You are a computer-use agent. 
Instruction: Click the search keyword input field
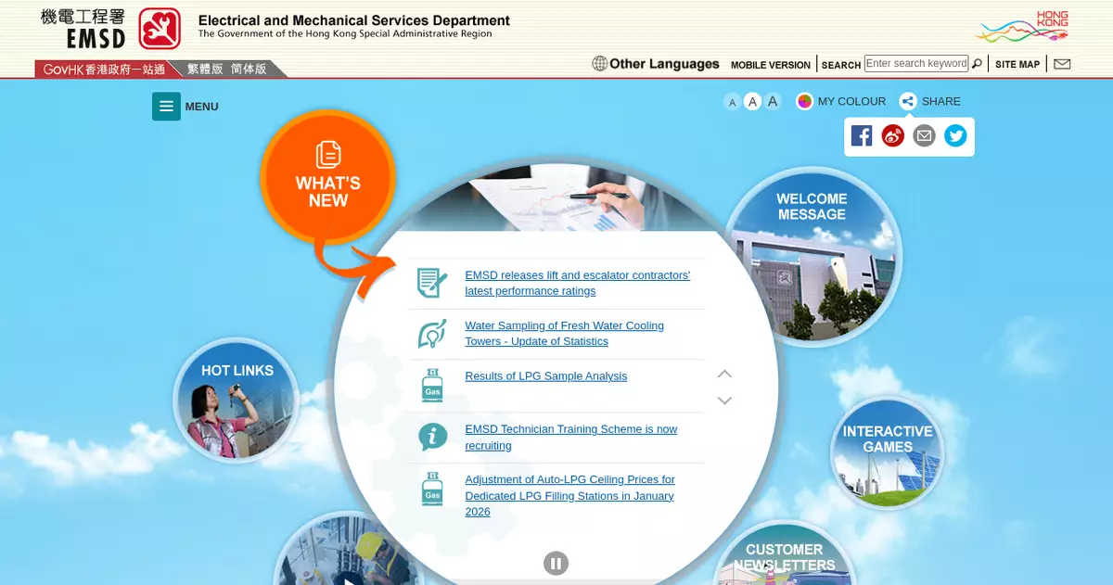point(915,64)
